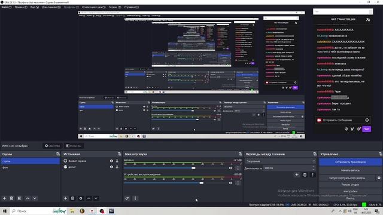Add a new scene with plus icon
The width and height of the screenshot is (383, 215).
point(4,198)
